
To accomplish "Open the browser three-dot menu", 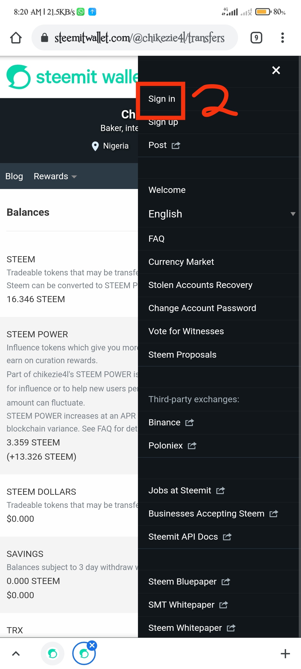I will pyautogui.click(x=282, y=38).
